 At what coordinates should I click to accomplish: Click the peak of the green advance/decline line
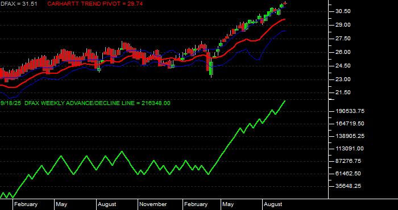click(285, 101)
